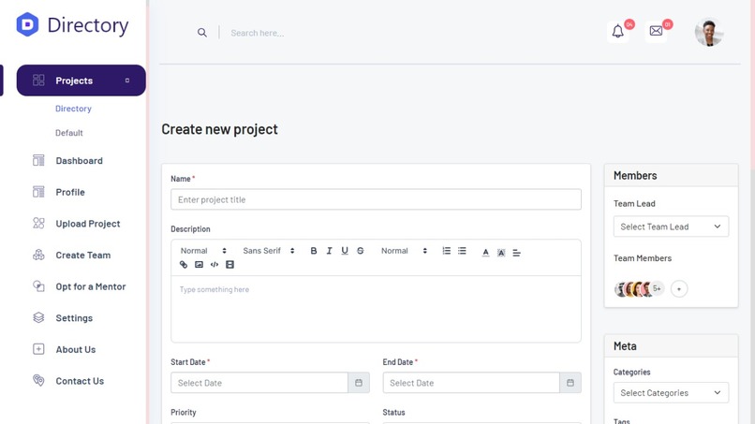Image resolution: width=755 pixels, height=424 pixels.
Task: Select the Projects sidebar menu
Action: pos(81,80)
